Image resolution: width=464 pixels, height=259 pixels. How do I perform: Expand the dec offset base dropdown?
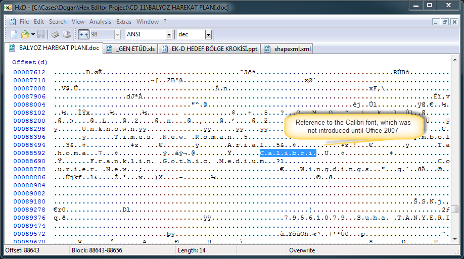click(208, 34)
